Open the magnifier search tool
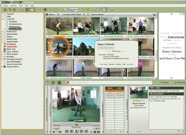This screenshot has height=135, width=186. pos(65,10)
